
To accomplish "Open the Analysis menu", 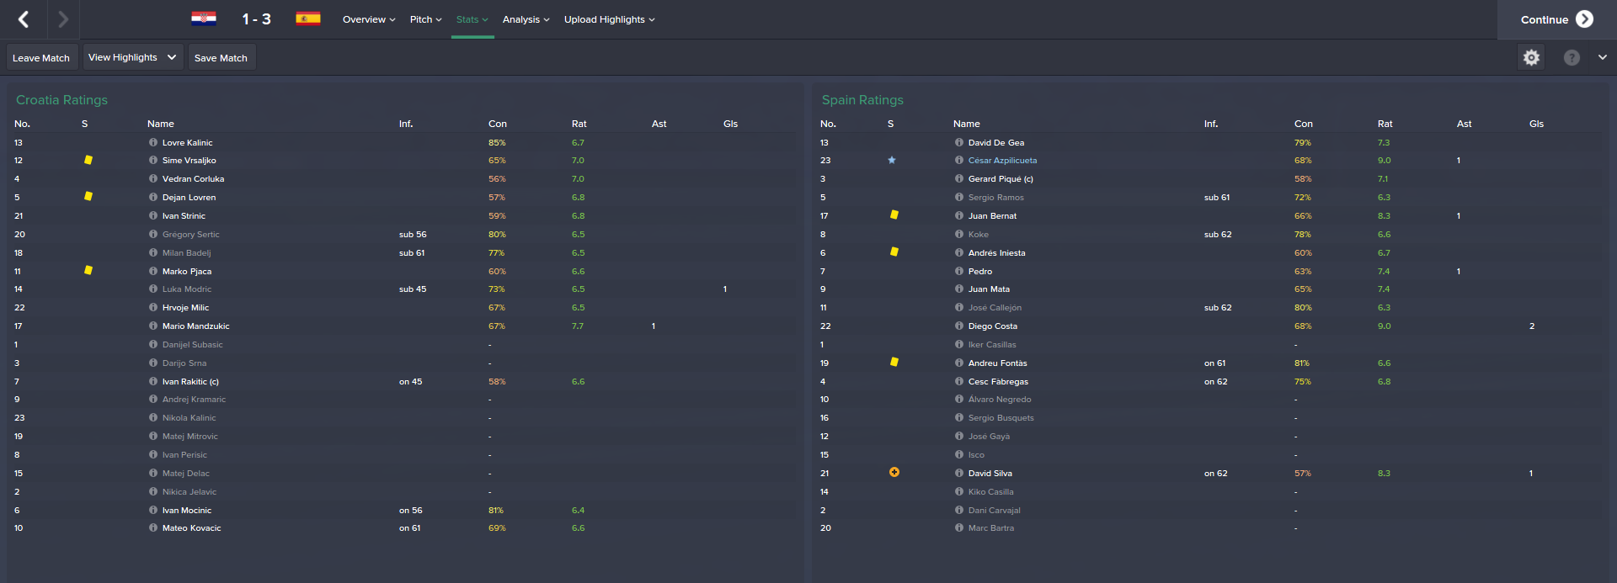I will 526,19.
